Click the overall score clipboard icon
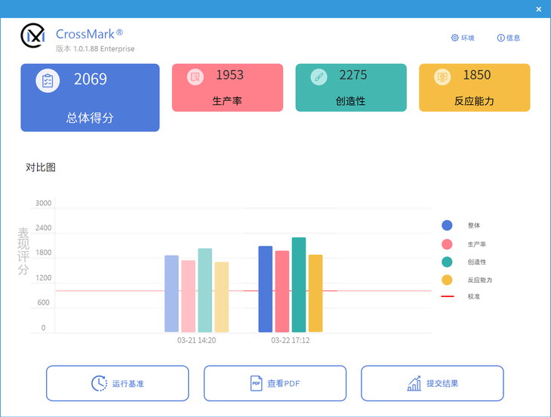 tap(48, 80)
